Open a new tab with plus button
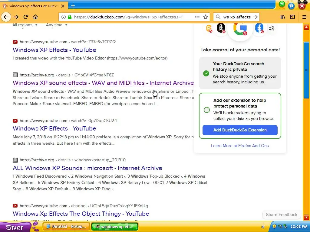This screenshot has width=310, height=232. [x=73, y=6]
